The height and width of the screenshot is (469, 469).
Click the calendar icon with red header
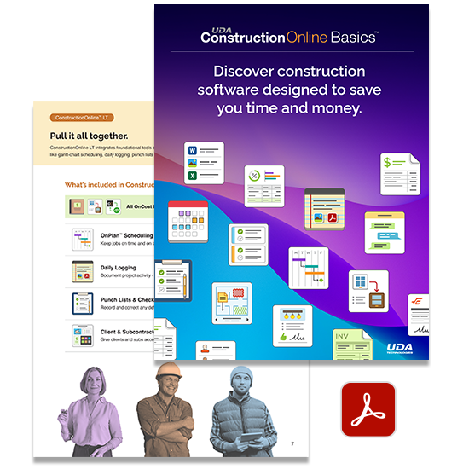[188, 222]
